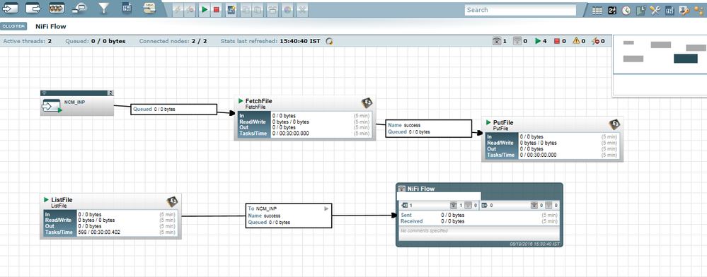707x277 pixels.
Task: Open the Summary table icon
Action: point(597,11)
